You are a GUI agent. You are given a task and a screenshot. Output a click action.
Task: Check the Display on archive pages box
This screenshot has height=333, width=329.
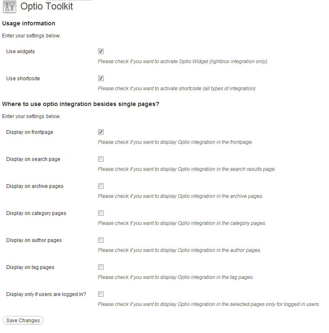click(101, 186)
